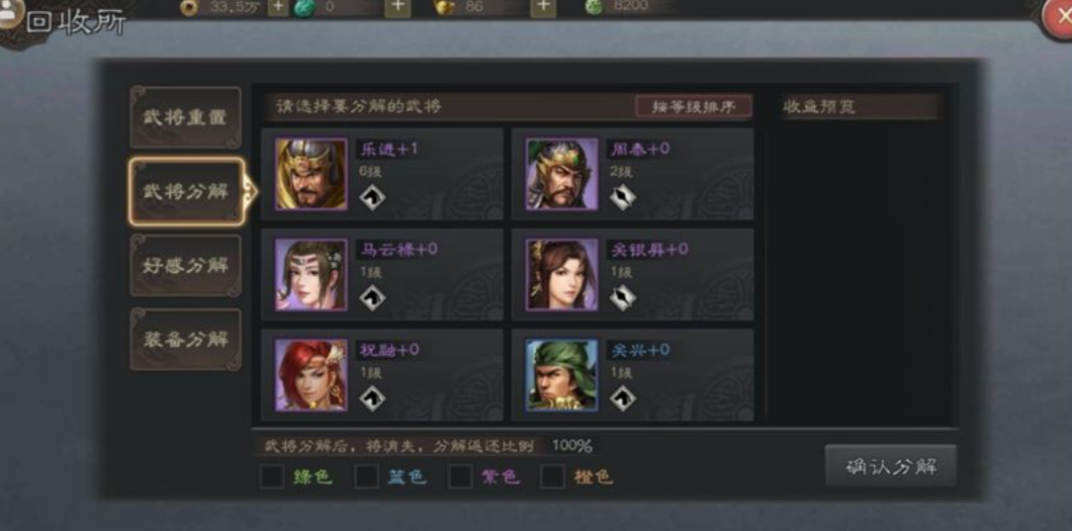Add jade with the second plus icon

(398, 7)
